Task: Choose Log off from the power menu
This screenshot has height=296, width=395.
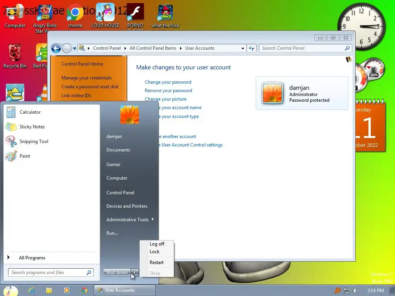Action: click(157, 244)
